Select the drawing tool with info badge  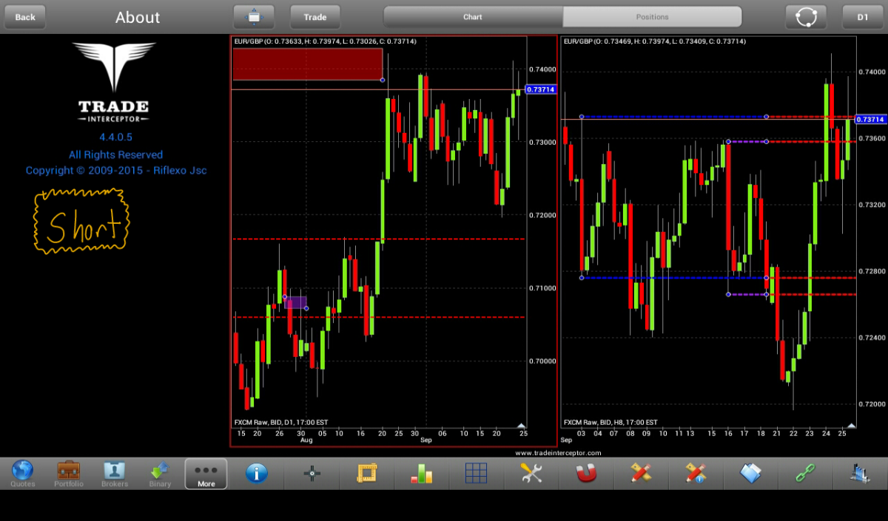point(696,474)
